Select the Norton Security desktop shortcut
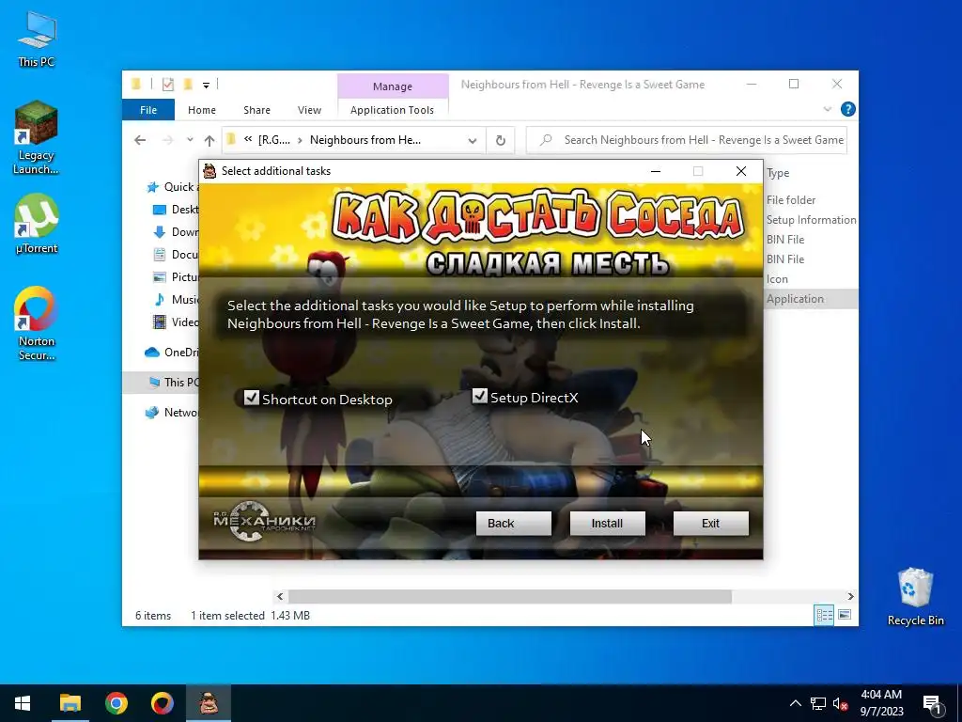Viewport: 962px width, 722px height. 37,323
